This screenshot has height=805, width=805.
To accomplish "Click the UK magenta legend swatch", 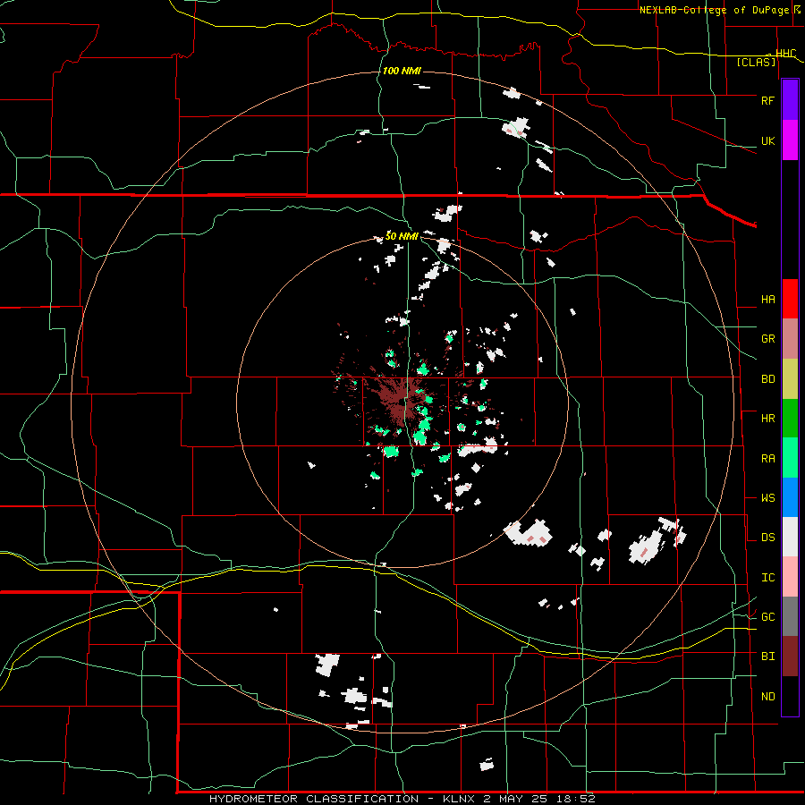I will point(790,140).
